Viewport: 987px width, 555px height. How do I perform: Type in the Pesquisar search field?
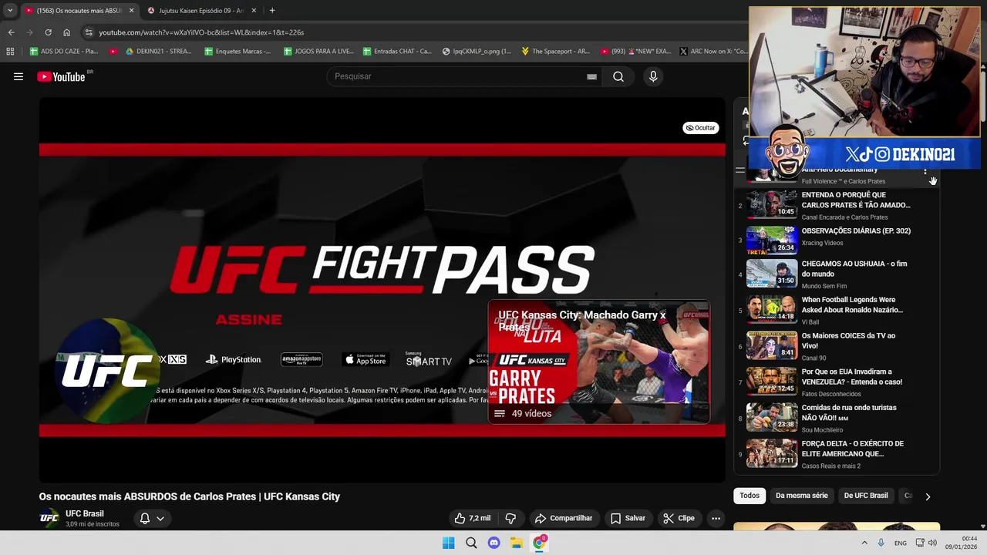point(459,76)
